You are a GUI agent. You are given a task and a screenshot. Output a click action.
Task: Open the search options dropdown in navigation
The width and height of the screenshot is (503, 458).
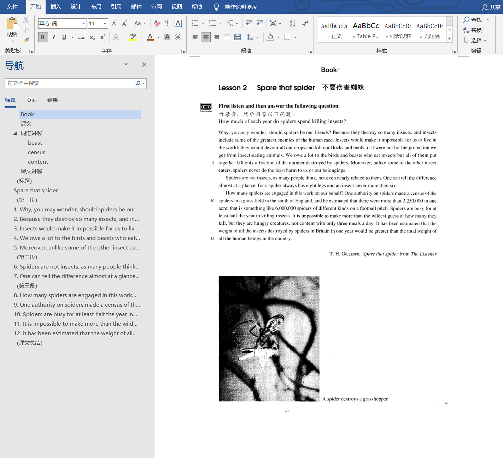click(144, 84)
